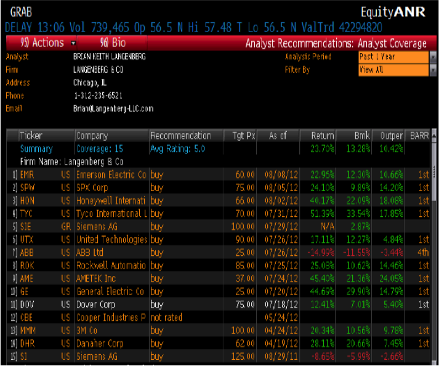Click the ABB Ltd company name
Viewport: 439px width, 366px height.
90,253
